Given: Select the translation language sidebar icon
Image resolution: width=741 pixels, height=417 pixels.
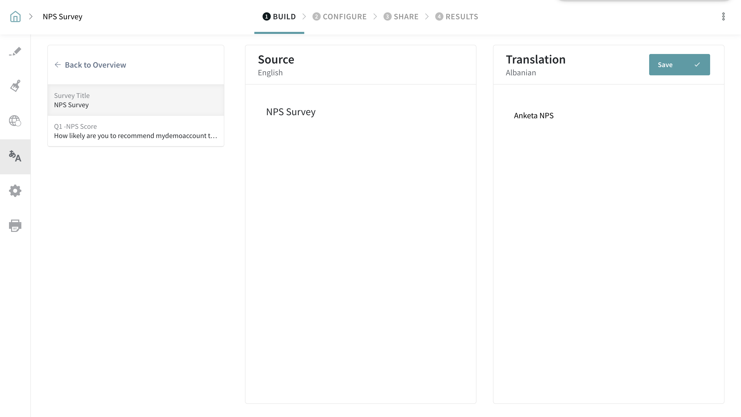Looking at the screenshot, I should point(15,156).
